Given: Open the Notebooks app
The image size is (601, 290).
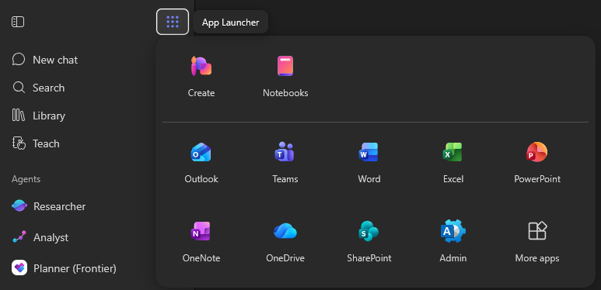Looking at the screenshot, I should pos(285,77).
